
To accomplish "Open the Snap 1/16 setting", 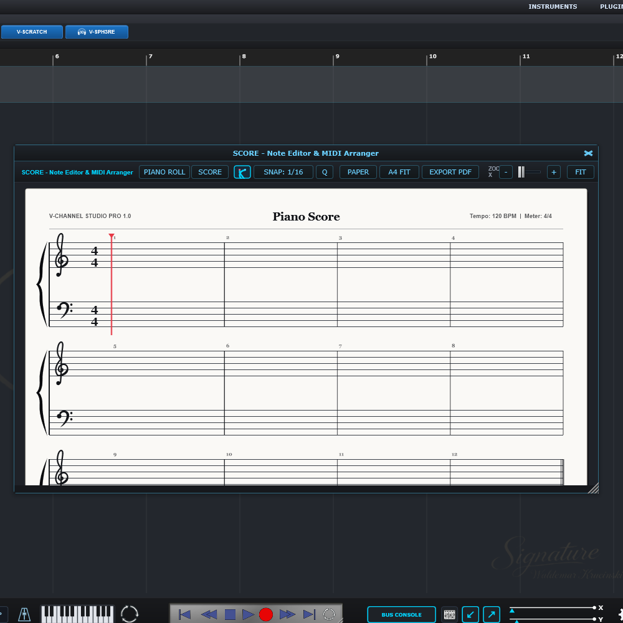I will pyautogui.click(x=283, y=172).
